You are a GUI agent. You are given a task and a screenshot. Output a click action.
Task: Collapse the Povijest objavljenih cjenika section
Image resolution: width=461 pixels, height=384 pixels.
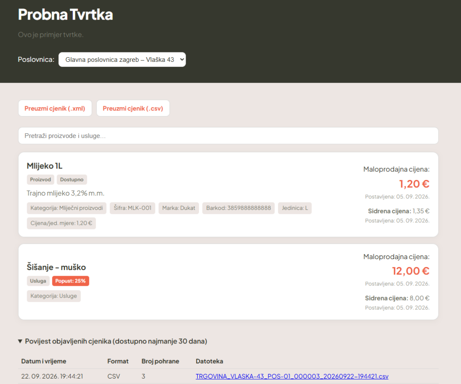point(112,341)
